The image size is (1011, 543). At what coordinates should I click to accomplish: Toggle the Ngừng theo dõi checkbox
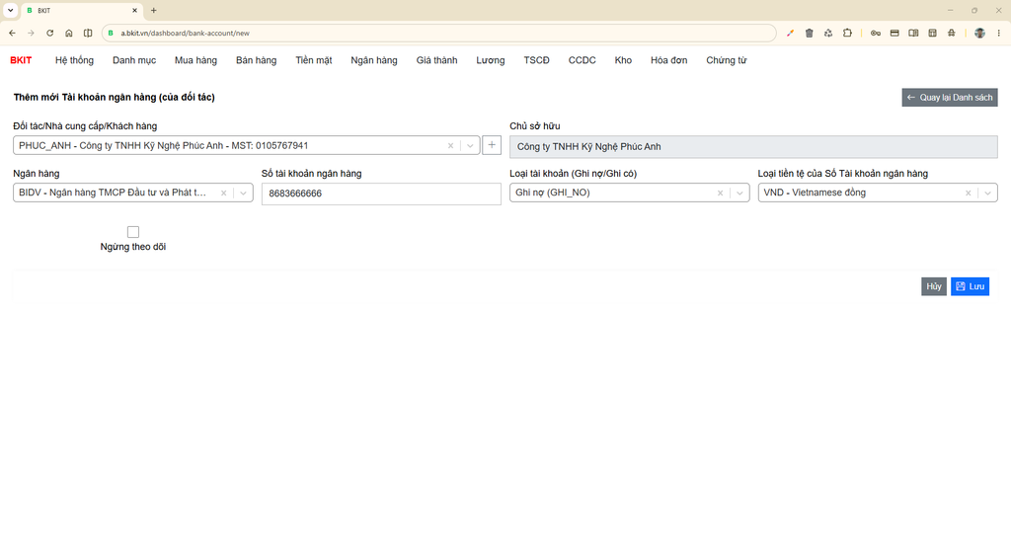(x=133, y=232)
